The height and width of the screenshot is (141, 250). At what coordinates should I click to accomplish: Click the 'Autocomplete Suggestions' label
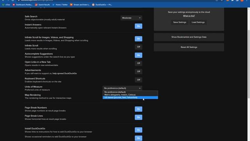[x=39, y=54]
